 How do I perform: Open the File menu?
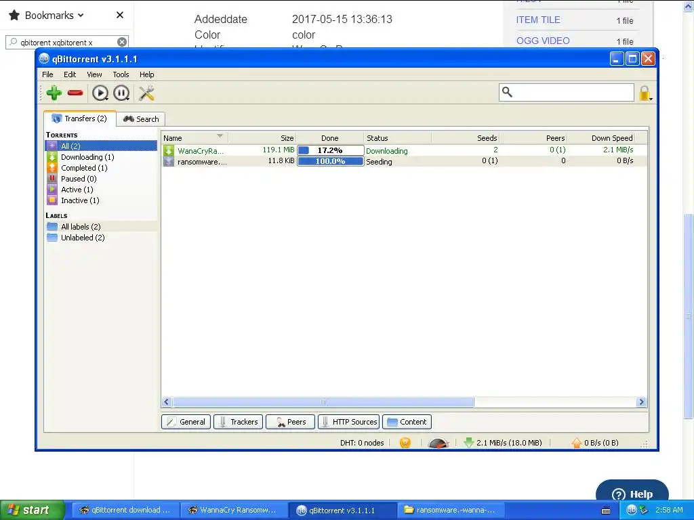click(x=47, y=74)
